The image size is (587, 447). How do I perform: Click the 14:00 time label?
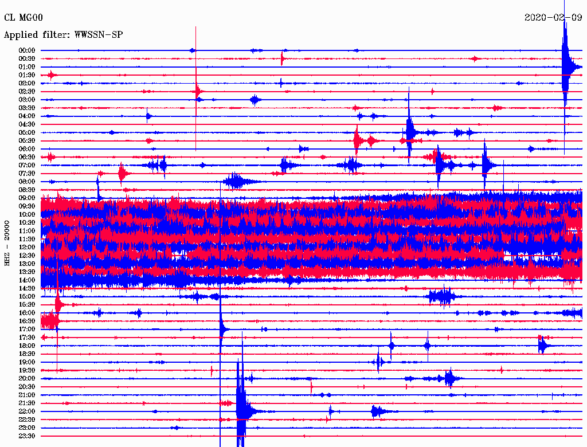[x=27, y=280]
